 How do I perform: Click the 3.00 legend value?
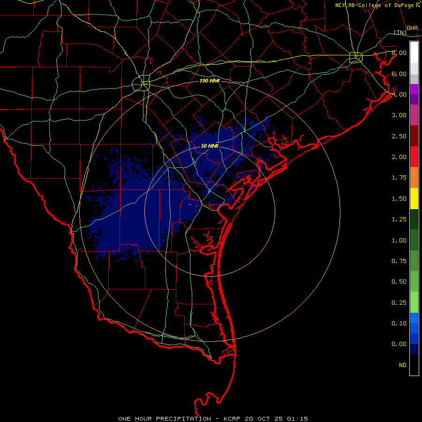point(399,115)
